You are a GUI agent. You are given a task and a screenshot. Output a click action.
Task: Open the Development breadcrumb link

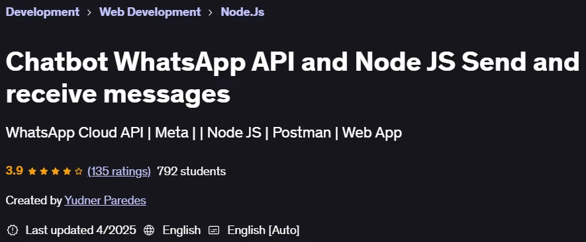pyautogui.click(x=42, y=12)
